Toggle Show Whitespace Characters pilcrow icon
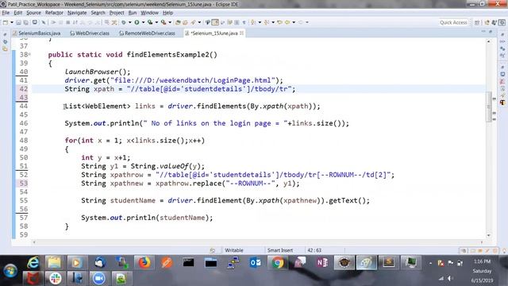 tap(244, 22)
